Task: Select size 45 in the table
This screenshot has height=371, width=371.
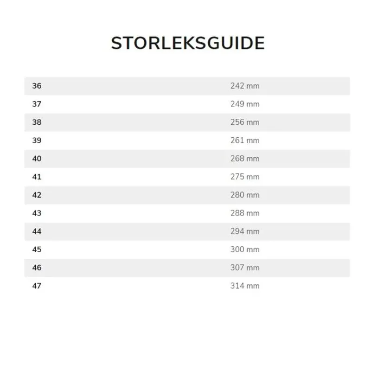Action: tap(37, 249)
